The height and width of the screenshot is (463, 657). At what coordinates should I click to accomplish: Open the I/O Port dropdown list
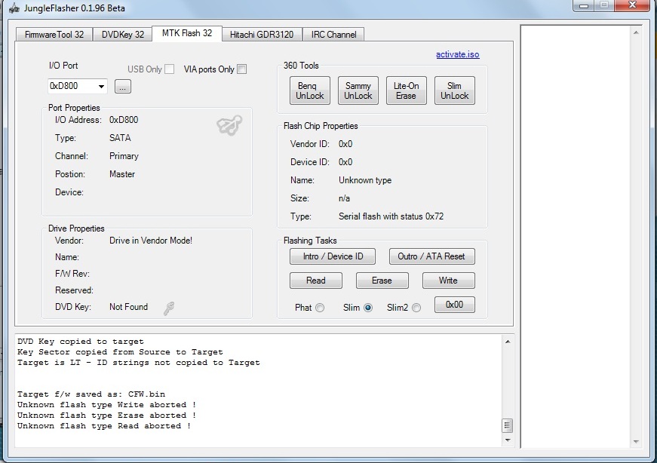102,87
